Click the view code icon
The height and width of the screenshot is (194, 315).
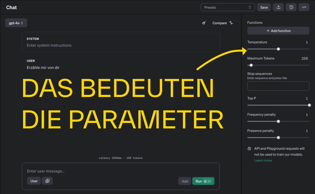[x=304, y=7]
